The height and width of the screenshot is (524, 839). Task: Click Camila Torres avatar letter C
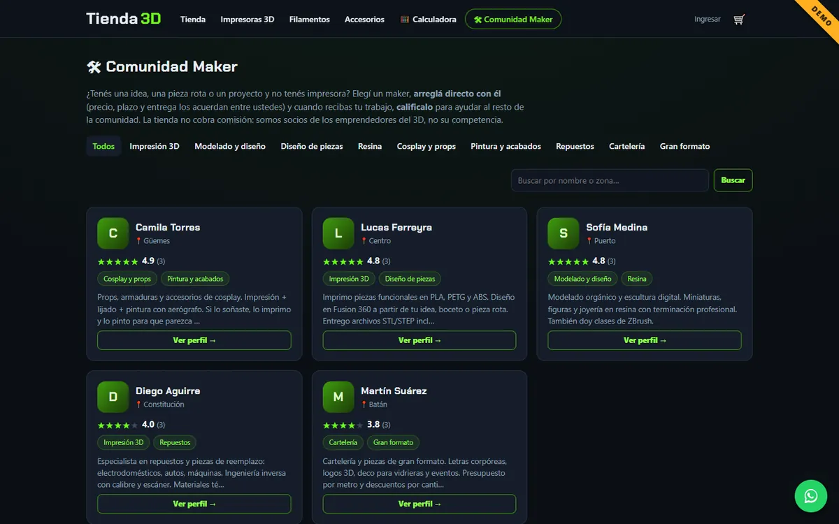(113, 233)
